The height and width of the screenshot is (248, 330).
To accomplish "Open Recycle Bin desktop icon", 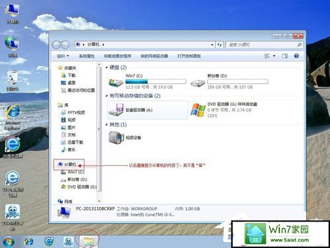I will tap(13, 81).
